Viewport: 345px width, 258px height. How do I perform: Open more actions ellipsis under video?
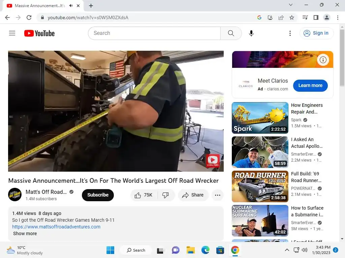218,195
